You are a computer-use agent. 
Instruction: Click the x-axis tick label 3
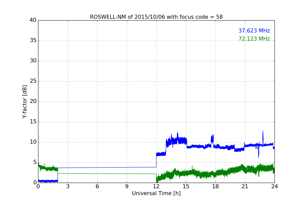point(68,187)
